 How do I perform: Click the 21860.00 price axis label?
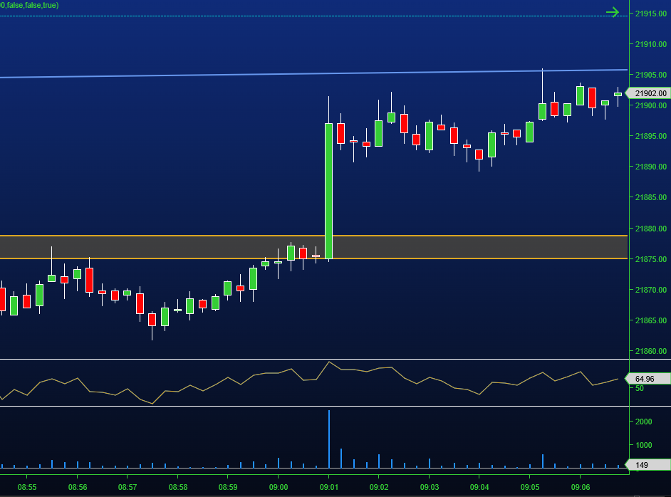pyautogui.click(x=651, y=351)
